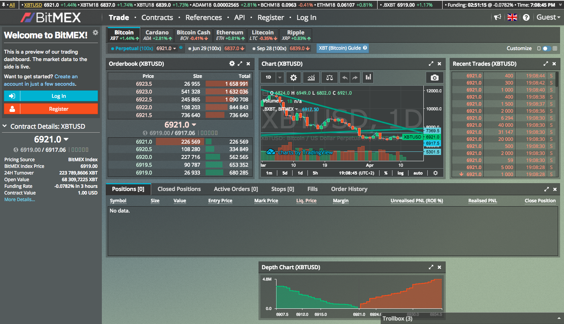Collapse Contract Details: XBTUSD section
This screenshot has width=564, height=324.
5,126
